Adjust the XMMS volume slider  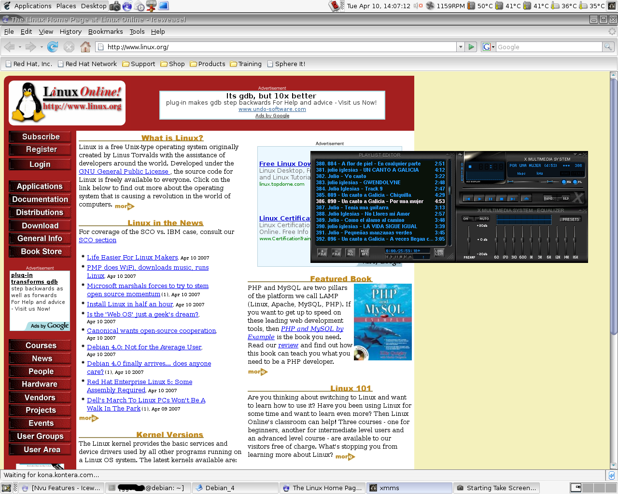[523, 182]
